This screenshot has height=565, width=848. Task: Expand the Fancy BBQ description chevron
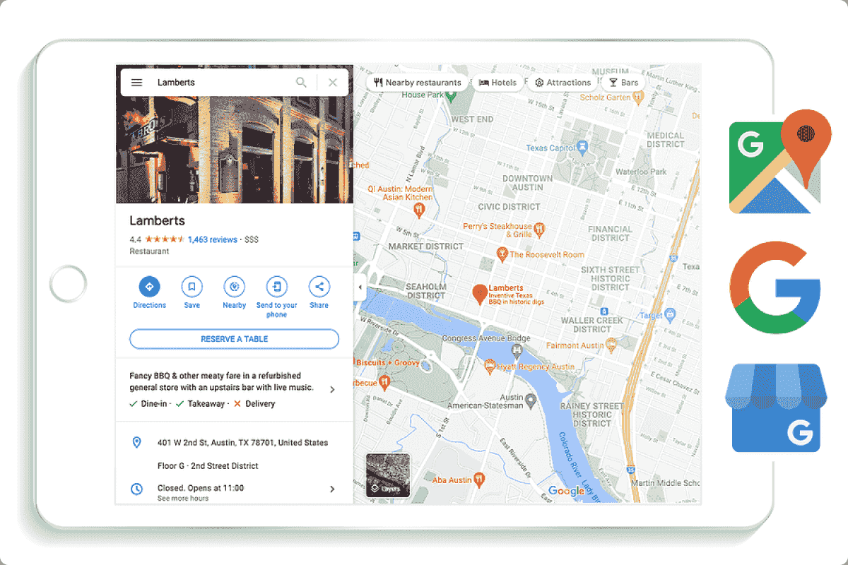332,389
